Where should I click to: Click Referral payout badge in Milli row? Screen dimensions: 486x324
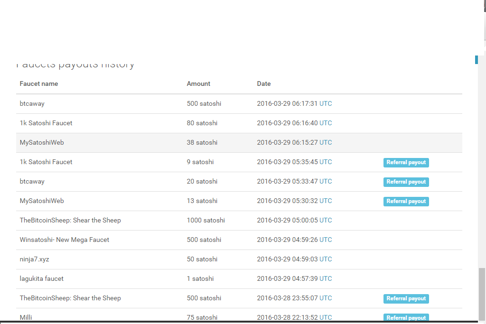pos(406,317)
